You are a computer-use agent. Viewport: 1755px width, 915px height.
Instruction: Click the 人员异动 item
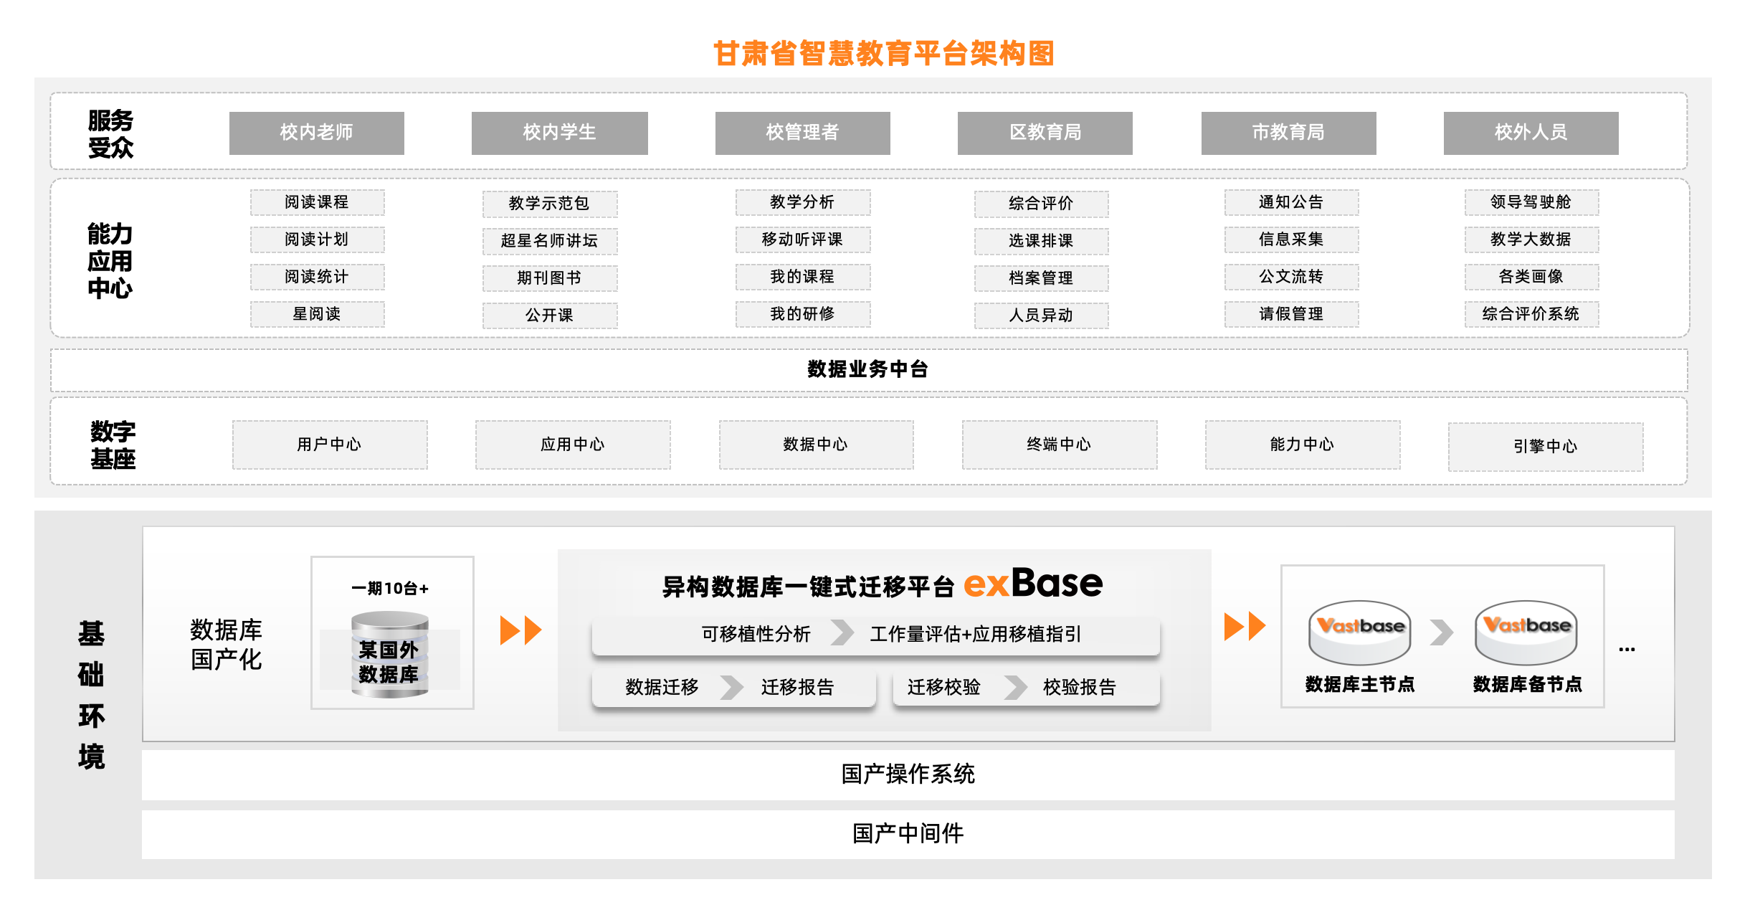point(1042,316)
